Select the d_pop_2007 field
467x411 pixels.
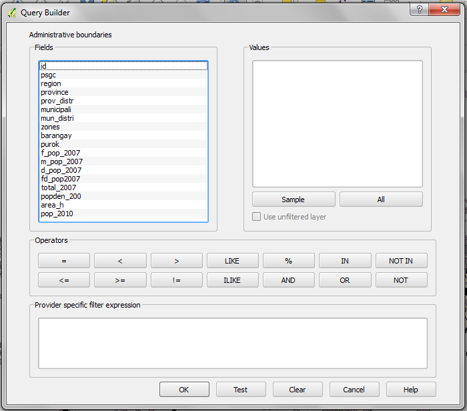pos(123,169)
